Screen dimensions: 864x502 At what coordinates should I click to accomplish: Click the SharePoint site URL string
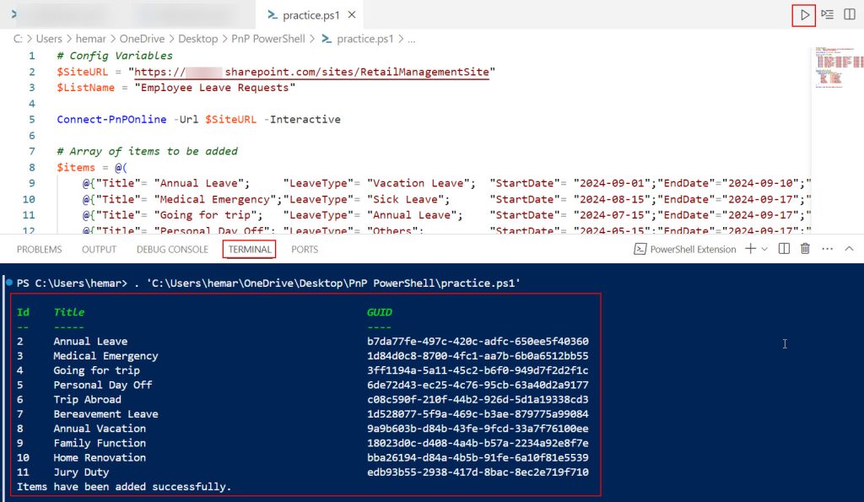pos(311,73)
